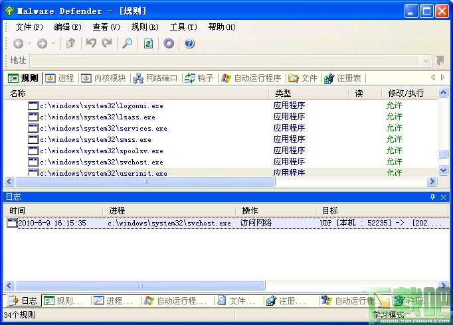
Task: Click the Undo toolbar icon
Action: [x=91, y=44]
